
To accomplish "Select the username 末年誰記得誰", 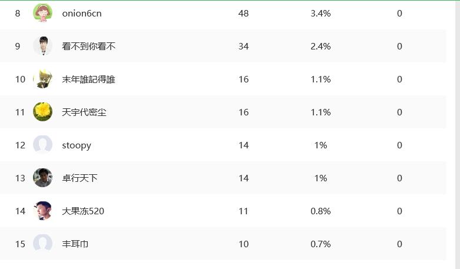I will pyautogui.click(x=88, y=79).
